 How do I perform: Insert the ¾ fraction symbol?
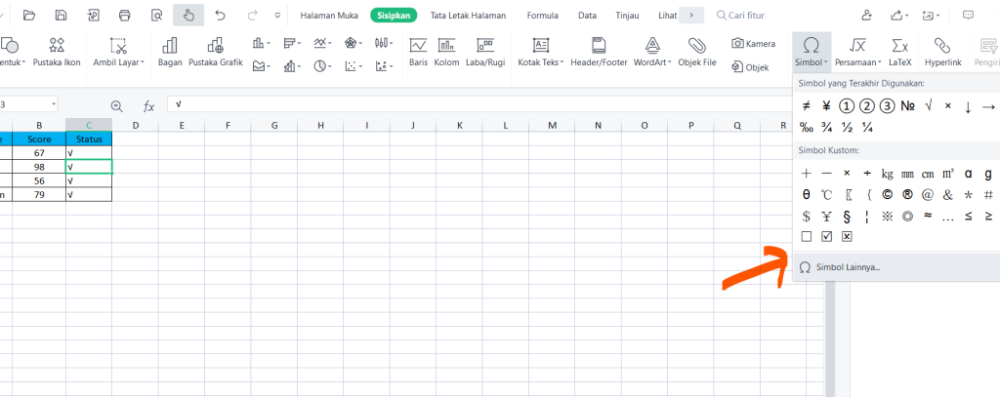(826, 128)
